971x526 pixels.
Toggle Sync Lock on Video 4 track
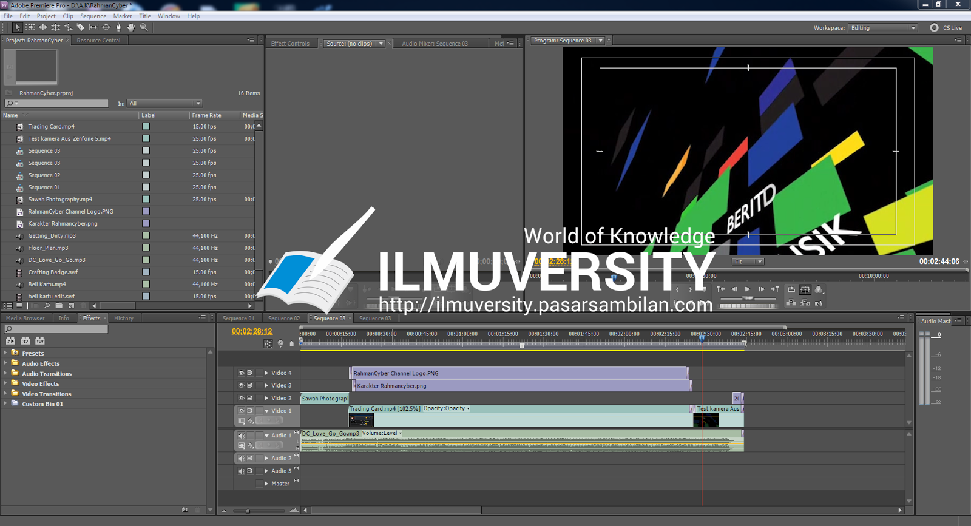pyautogui.click(x=250, y=373)
